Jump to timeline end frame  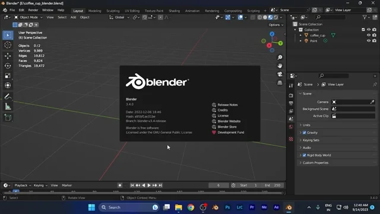pos(160,185)
